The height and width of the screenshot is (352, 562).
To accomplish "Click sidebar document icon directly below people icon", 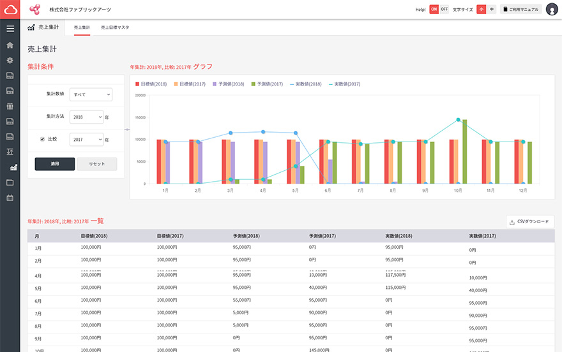I will pyautogui.click(x=10, y=121).
